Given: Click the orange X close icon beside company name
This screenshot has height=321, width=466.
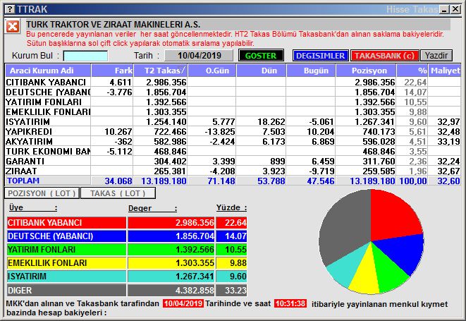Looking at the screenshot, I should click(13, 27).
